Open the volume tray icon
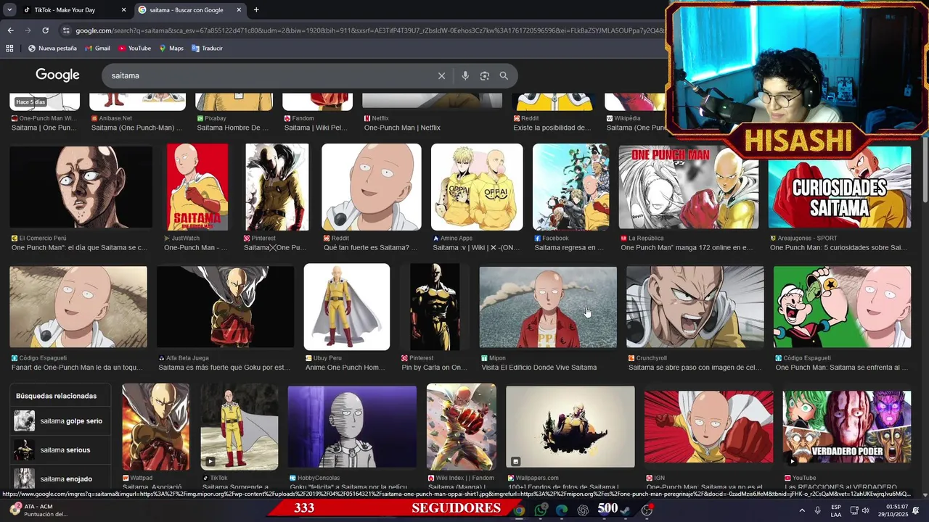 [865, 510]
